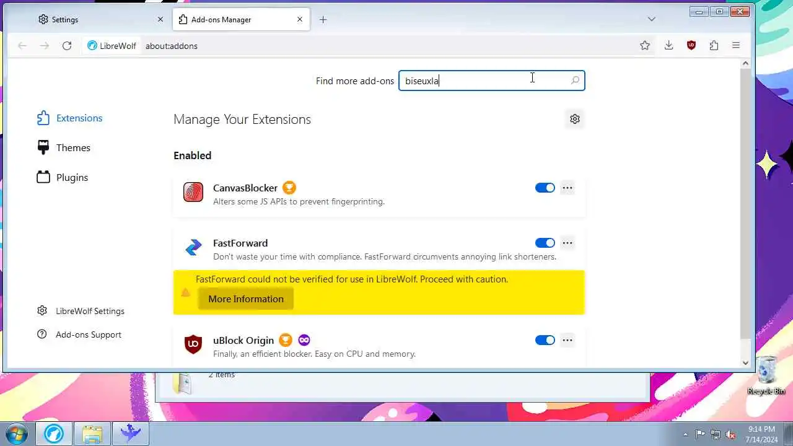Screen dimensions: 793x446
Task: Reload the current page
Action: click(x=67, y=46)
